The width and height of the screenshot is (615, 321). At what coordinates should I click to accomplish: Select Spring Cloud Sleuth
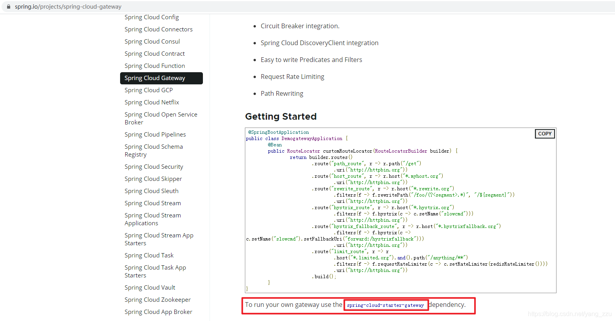tap(151, 191)
